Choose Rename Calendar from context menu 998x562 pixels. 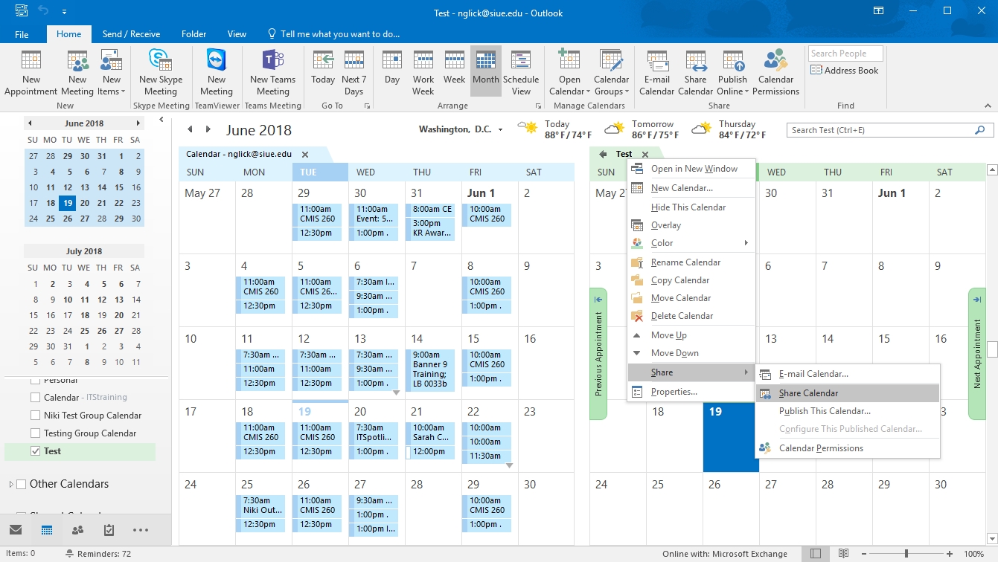[685, 262]
